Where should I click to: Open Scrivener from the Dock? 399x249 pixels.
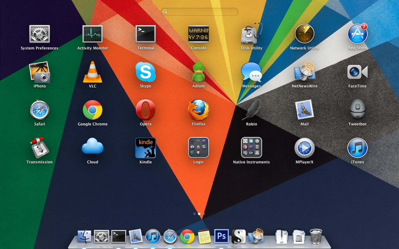[x=238, y=237]
